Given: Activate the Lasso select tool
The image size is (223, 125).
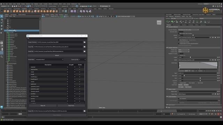Looking at the screenshot, I should (x=2, y=19).
